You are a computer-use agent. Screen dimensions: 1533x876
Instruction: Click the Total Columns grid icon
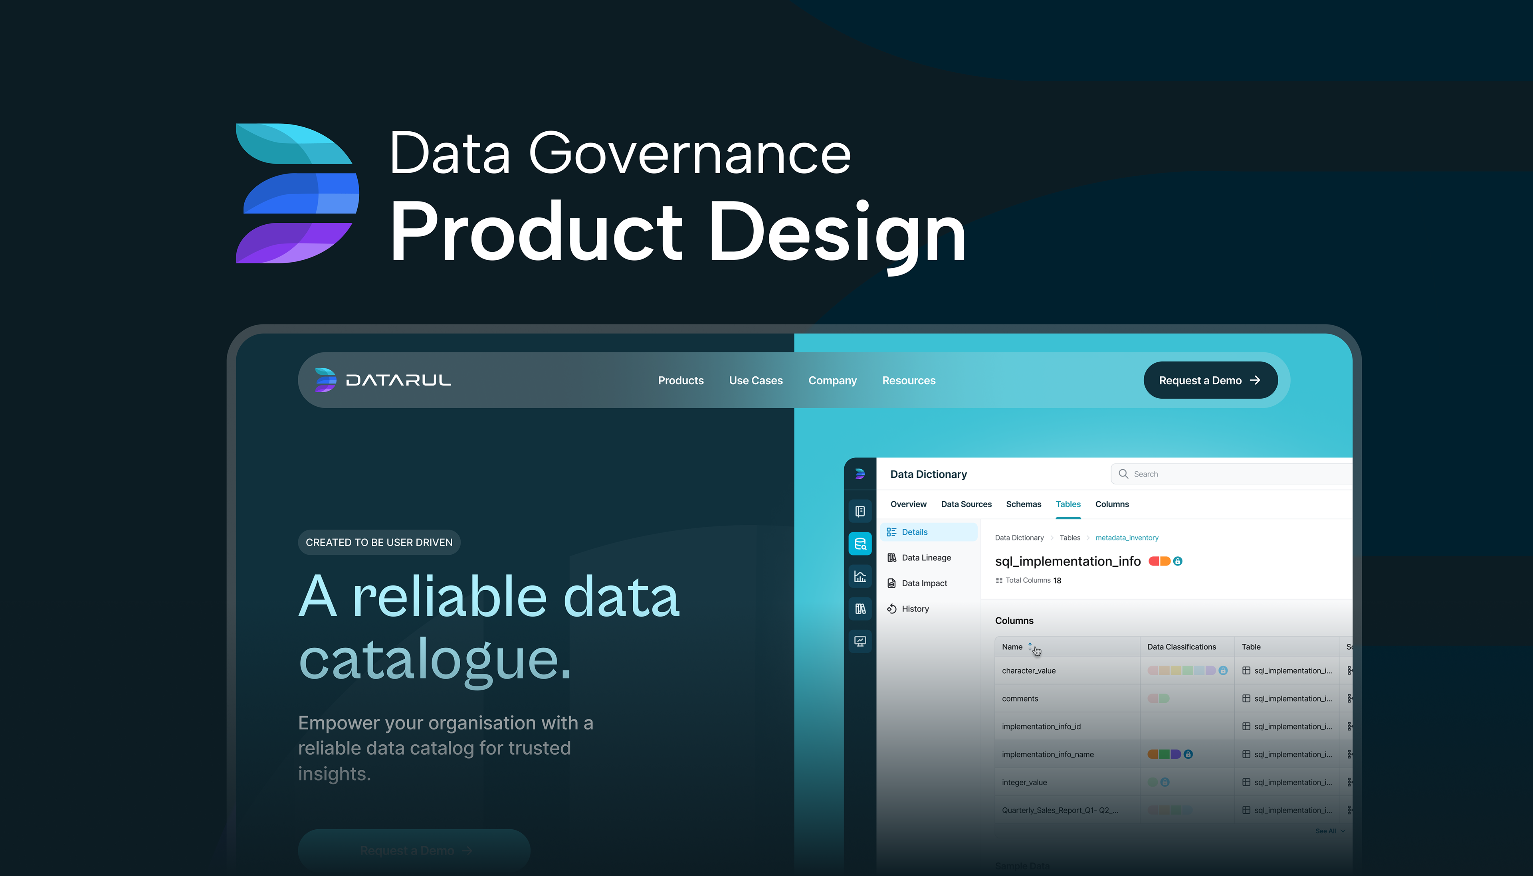pos(999,581)
